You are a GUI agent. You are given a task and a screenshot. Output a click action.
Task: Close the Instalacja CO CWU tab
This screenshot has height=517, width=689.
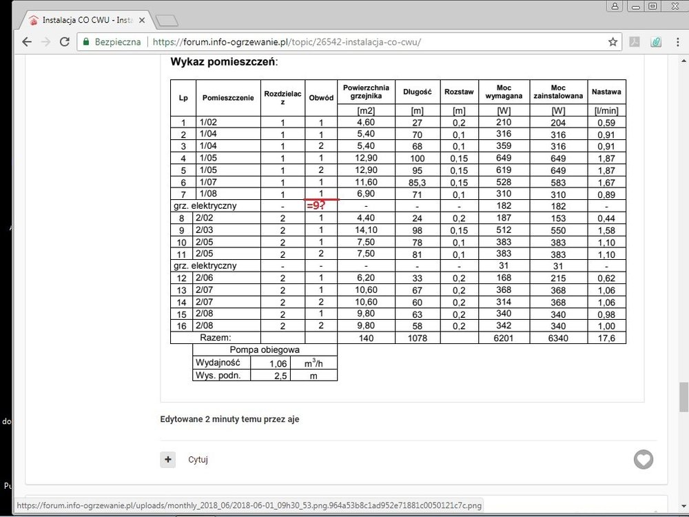coord(143,21)
